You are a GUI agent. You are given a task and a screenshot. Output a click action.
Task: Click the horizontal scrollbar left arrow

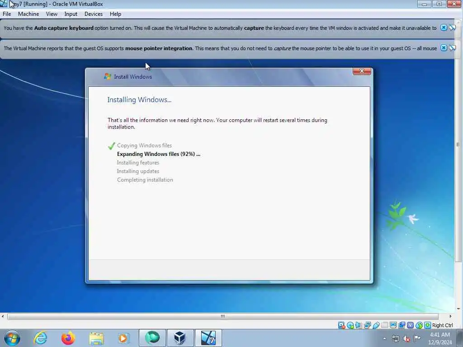tap(3, 316)
